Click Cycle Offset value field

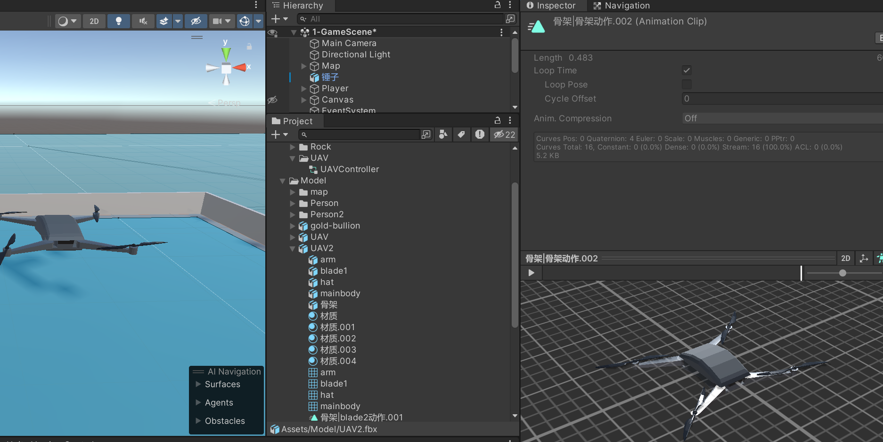click(782, 99)
